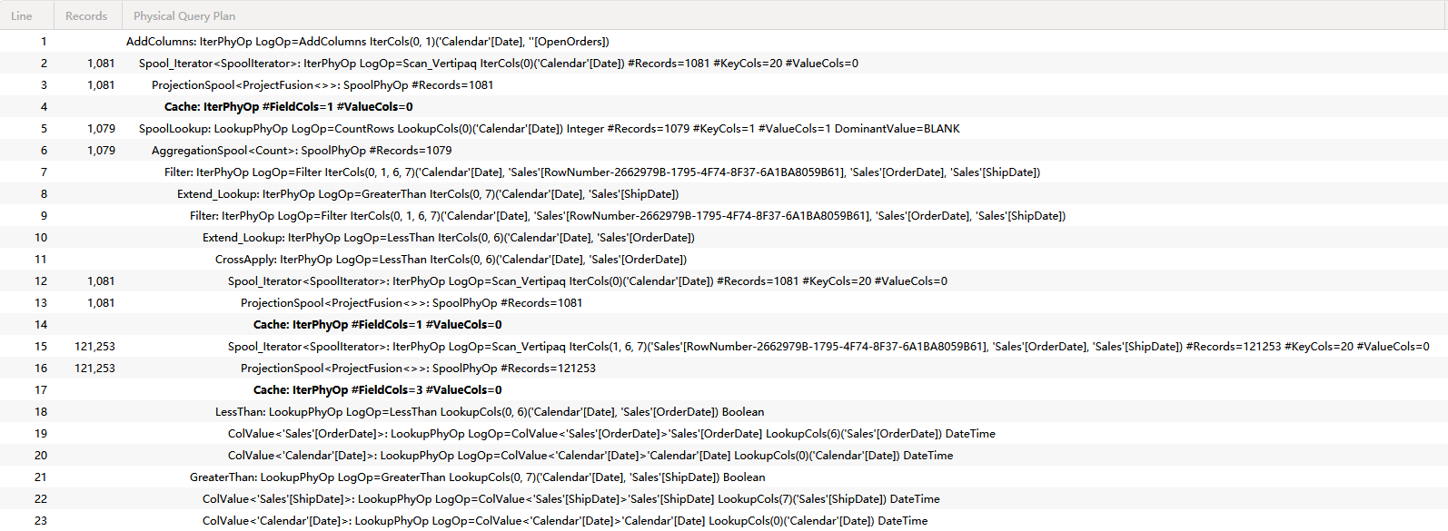Click line number 11 cell

(40, 260)
